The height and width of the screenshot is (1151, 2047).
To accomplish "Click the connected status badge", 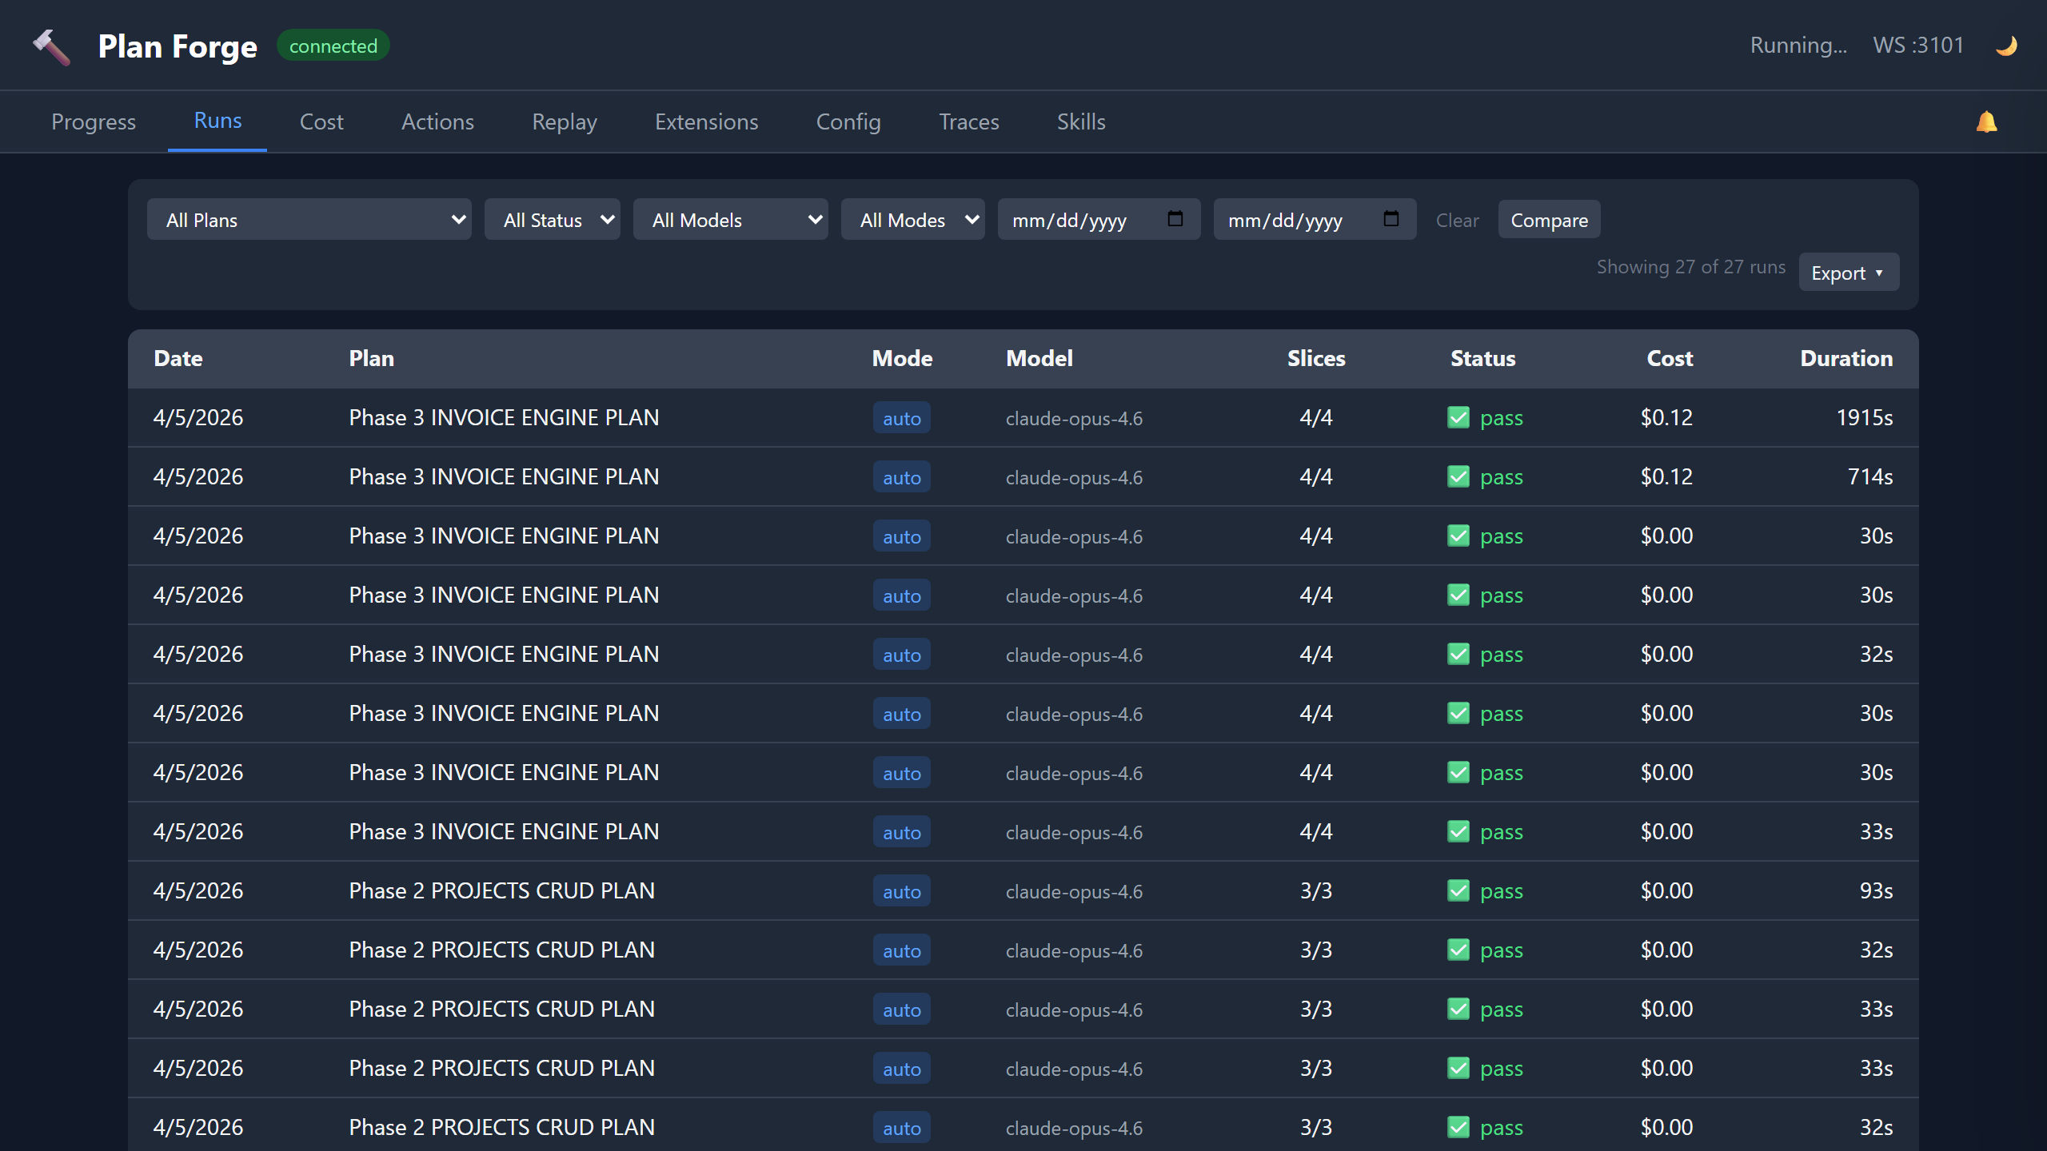I will pos(333,45).
